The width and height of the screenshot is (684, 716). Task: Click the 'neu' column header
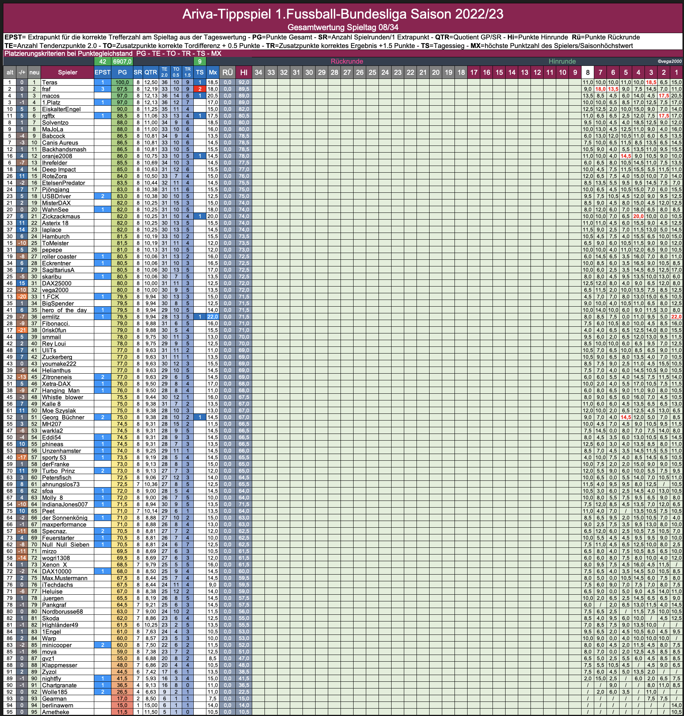pos(34,72)
